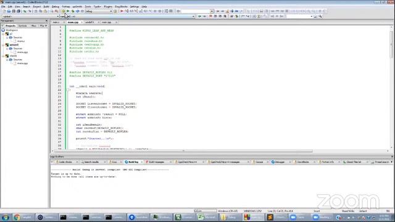Click the debugger Step out icon
This screenshot has width=395, height=222.
click(x=141, y=11)
